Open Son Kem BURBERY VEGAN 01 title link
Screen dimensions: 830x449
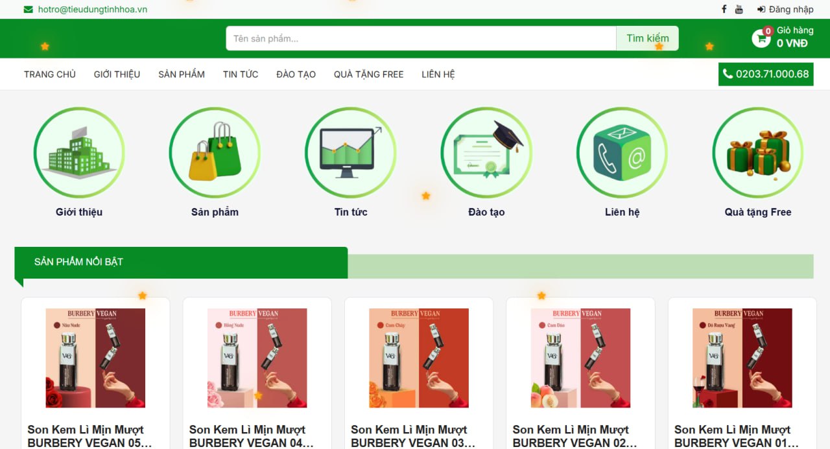733,436
